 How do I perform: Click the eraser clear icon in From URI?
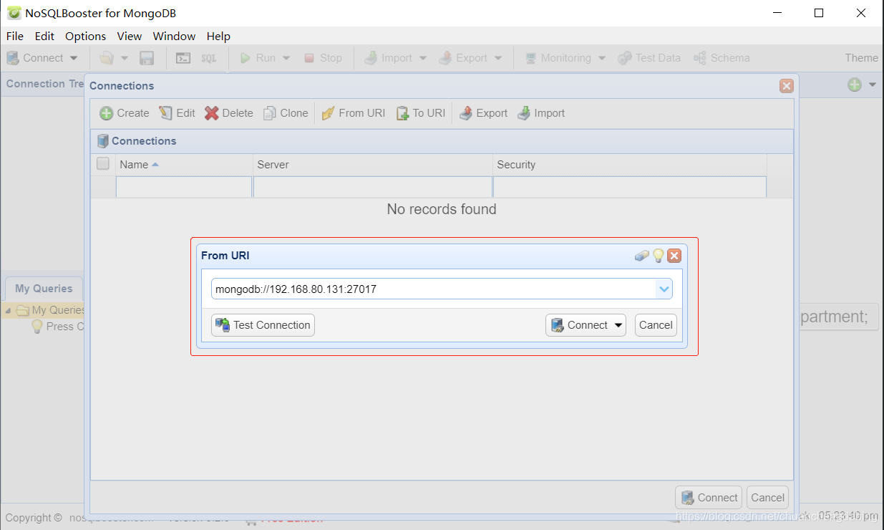click(x=642, y=256)
